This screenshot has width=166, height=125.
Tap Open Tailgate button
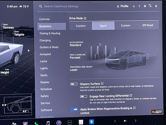pos(19,33)
